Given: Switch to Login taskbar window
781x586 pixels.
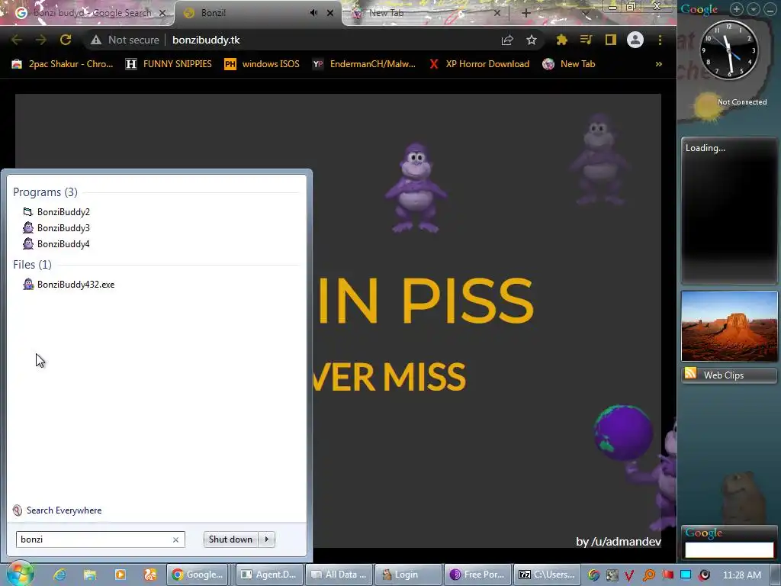Looking at the screenshot, I should (x=407, y=575).
